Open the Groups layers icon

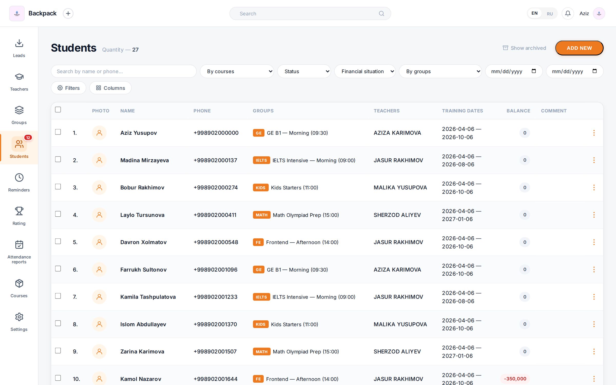(x=19, y=110)
